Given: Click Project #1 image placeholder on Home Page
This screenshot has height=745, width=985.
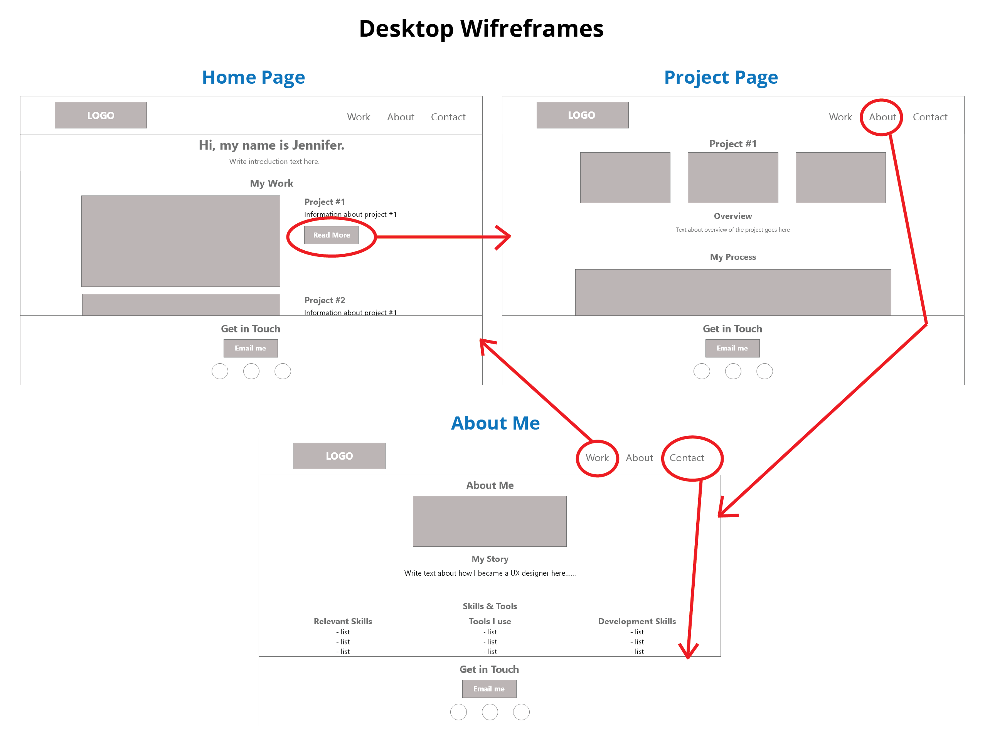Looking at the screenshot, I should [181, 241].
